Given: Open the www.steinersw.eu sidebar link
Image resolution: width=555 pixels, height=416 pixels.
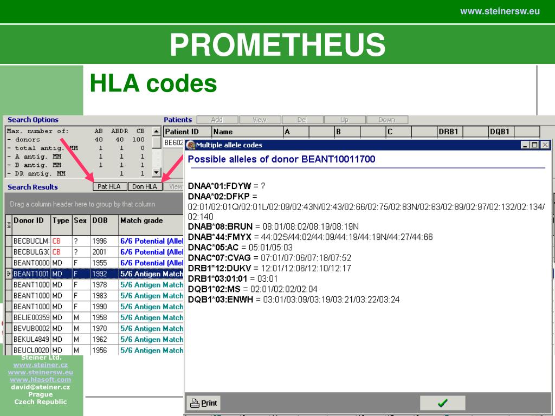Looking at the screenshot, I should [40, 372].
